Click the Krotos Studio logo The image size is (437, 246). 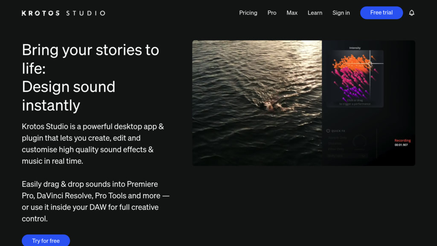coord(63,13)
